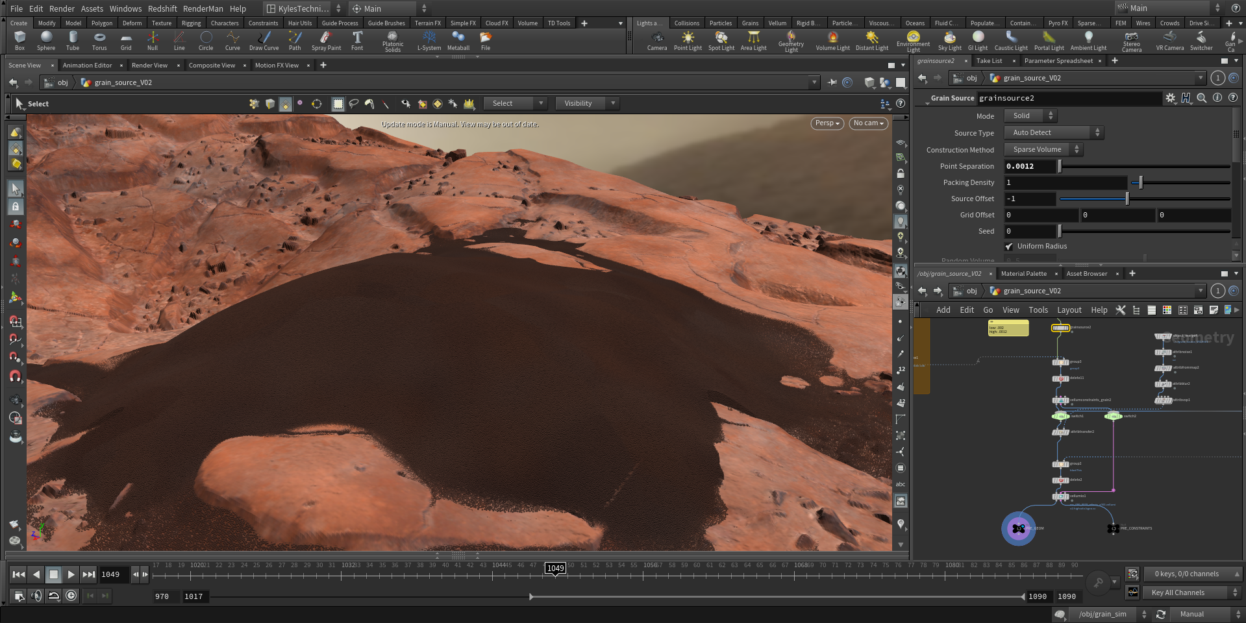Expand the Persp viewport menu

coord(827,123)
